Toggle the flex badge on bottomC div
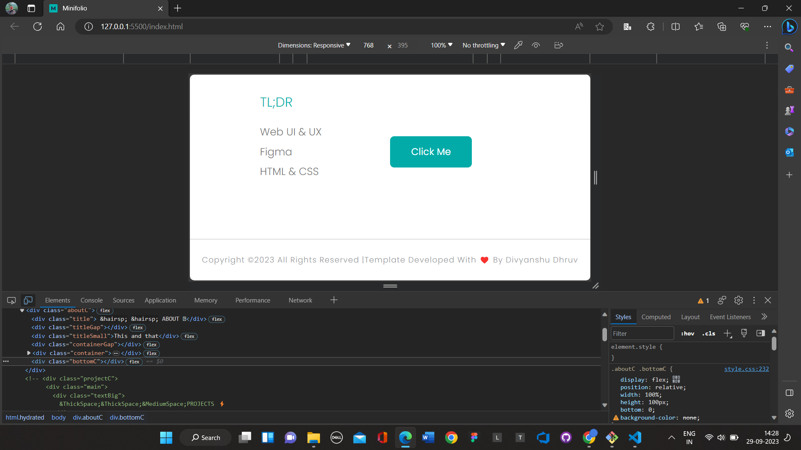The height and width of the screenshot is (450, 801). pos(134,362)
